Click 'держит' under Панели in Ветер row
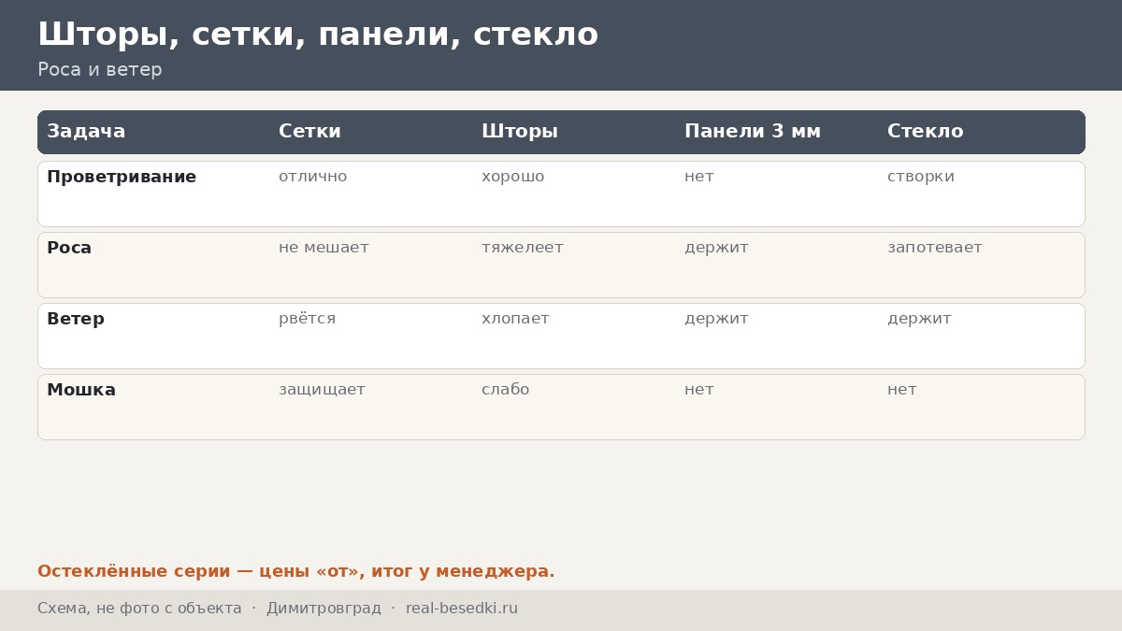 [x=716, y=319]
